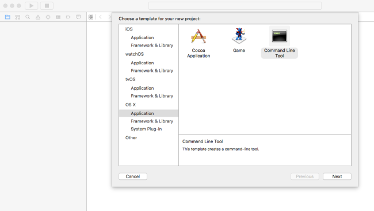The image size is (374, 211).
Task: Open the Test navigator diamond icon
Action: pyautogui.click(x=48, y=17)
